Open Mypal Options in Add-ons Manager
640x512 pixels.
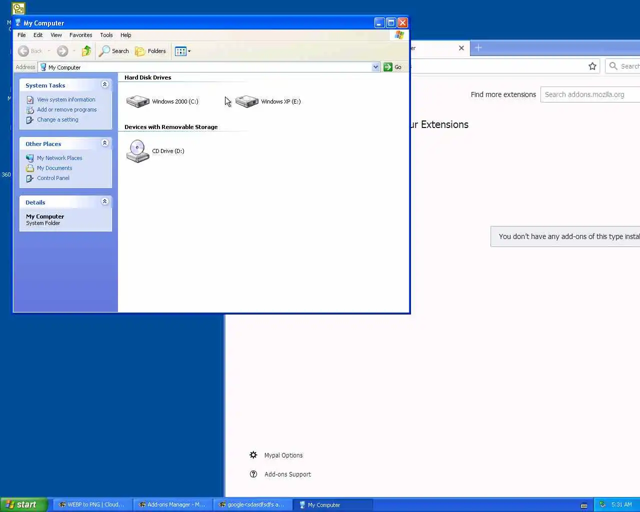point(283,455)
